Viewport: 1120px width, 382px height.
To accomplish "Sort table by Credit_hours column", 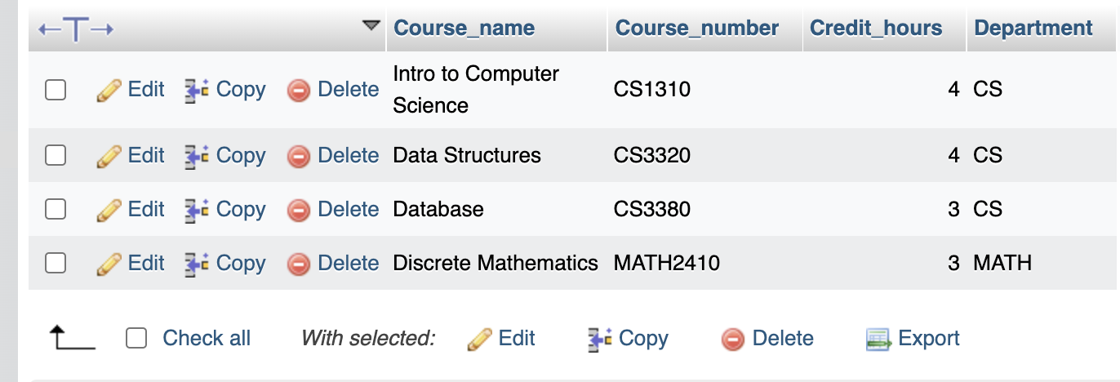I will pos(876,28).
